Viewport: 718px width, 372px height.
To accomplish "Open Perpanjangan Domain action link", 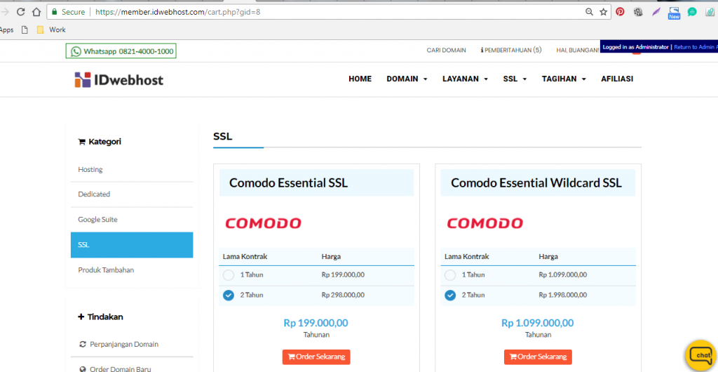I will (x=119, y=344).
